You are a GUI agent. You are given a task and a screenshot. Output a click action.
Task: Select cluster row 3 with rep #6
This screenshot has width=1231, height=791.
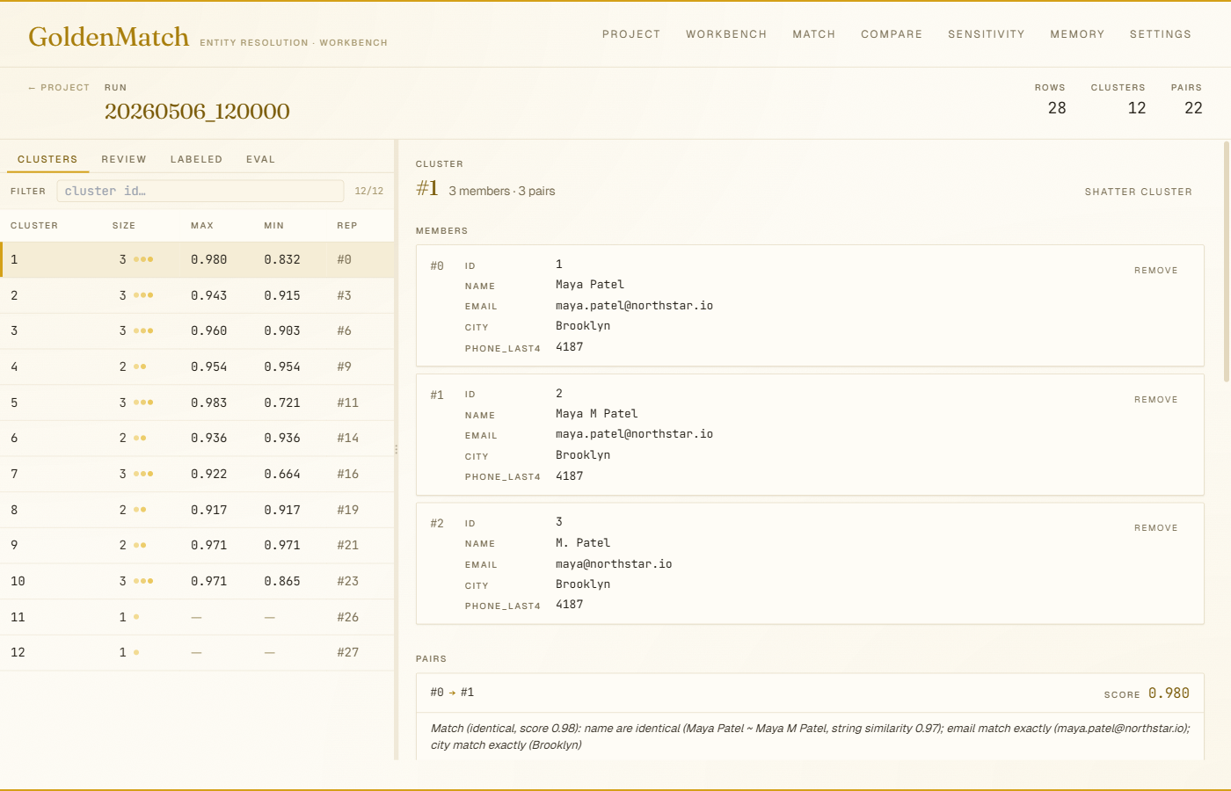click(197, 331)
